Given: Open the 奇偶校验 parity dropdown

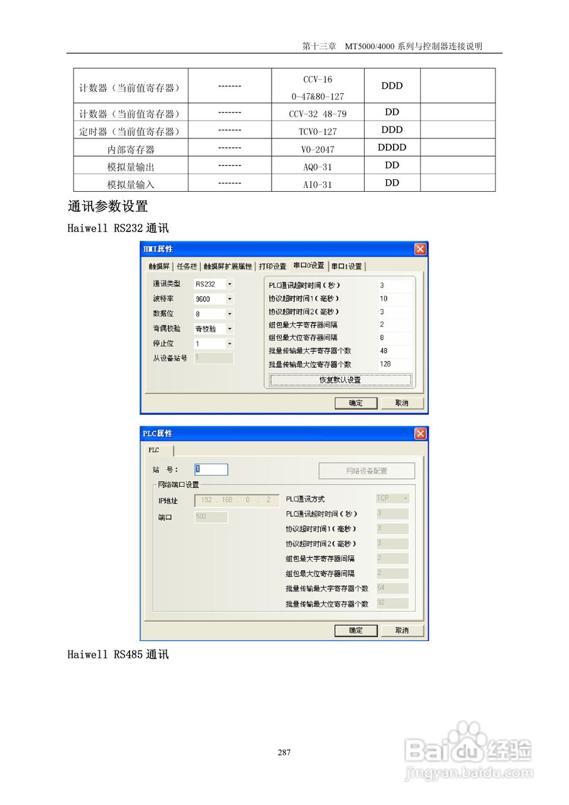Looking at the screenshot, I should [231, 328].
